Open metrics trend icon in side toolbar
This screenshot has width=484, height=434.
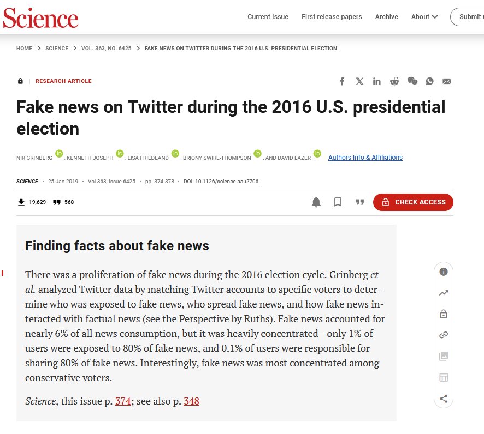[444, 293]
